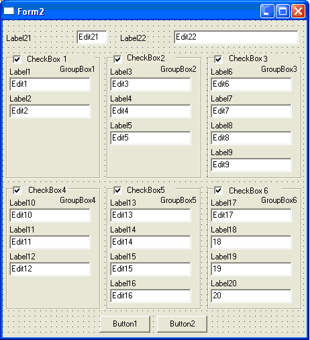The image size is (310, 340).
Task: Disable CheckBox 6 in GroupBox6
Action: point(218,190)
